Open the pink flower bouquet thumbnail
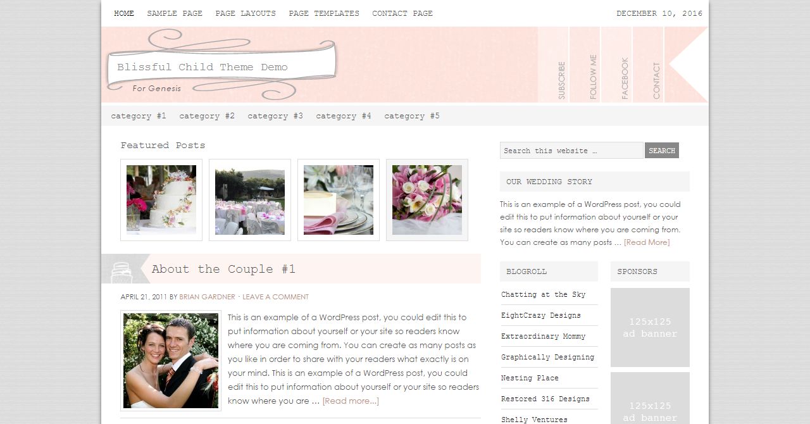The image size is (810, 424). coord(427,200)
